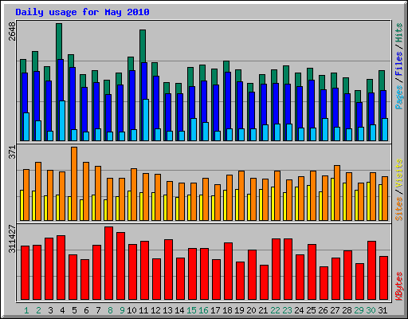Select the 'Sites' legend label
Image resolution: width=408 pixels, height=319 pixels.
(x=399, y=209)
